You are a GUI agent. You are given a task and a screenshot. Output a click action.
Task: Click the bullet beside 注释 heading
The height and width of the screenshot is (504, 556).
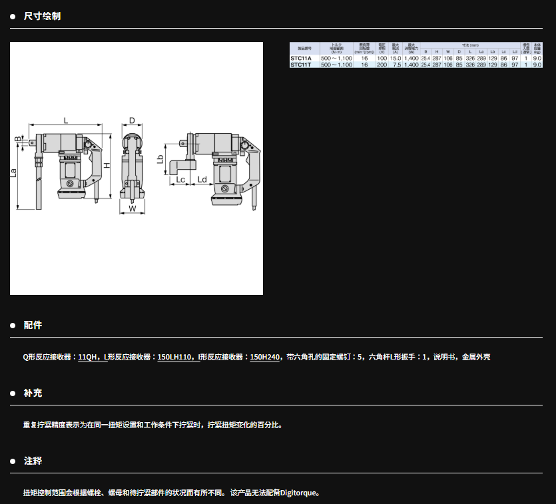(13, 461)
